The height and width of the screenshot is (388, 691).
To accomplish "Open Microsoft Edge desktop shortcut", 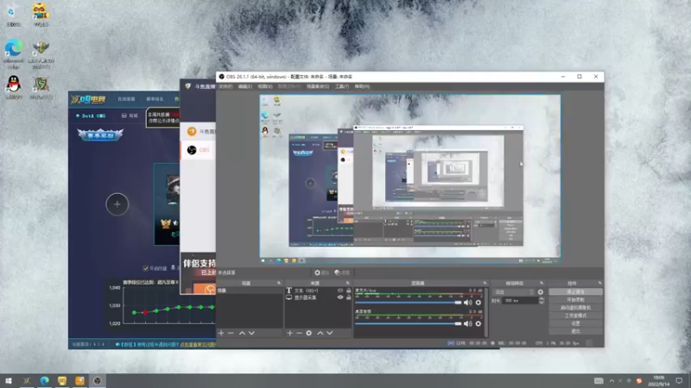I will pos(13,53).
